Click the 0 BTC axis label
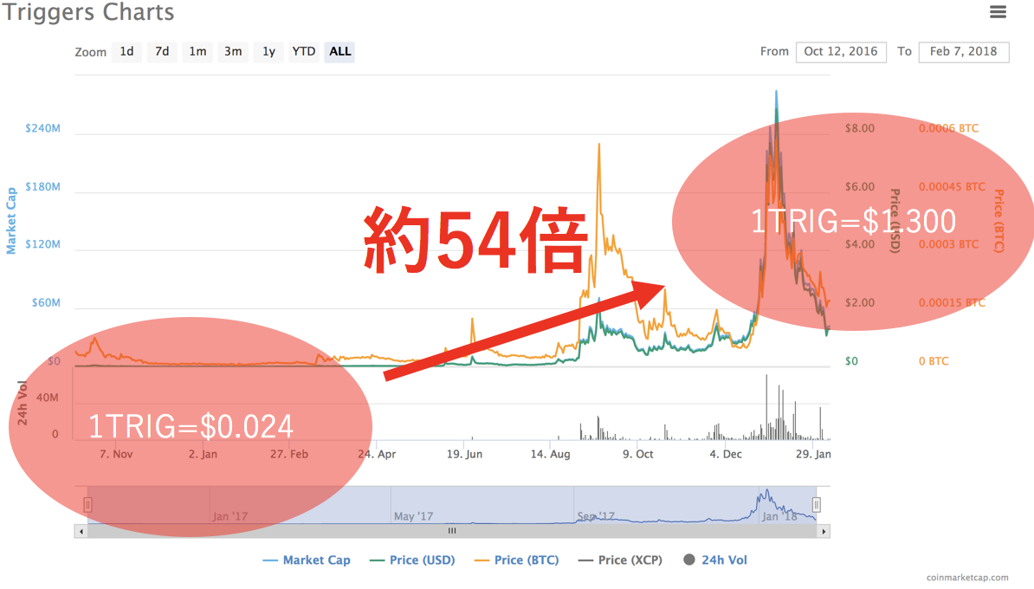 tap(934, 361)
